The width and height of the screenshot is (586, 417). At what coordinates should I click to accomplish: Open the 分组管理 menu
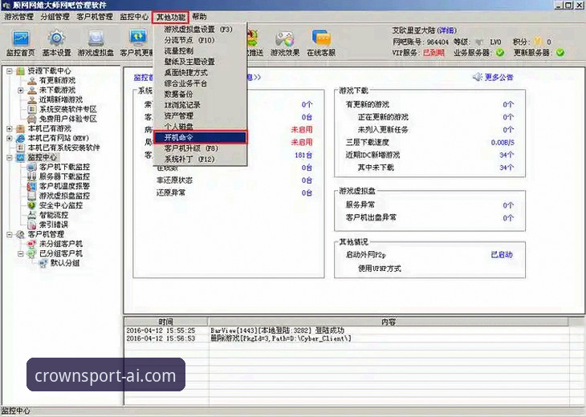point(55,17)
